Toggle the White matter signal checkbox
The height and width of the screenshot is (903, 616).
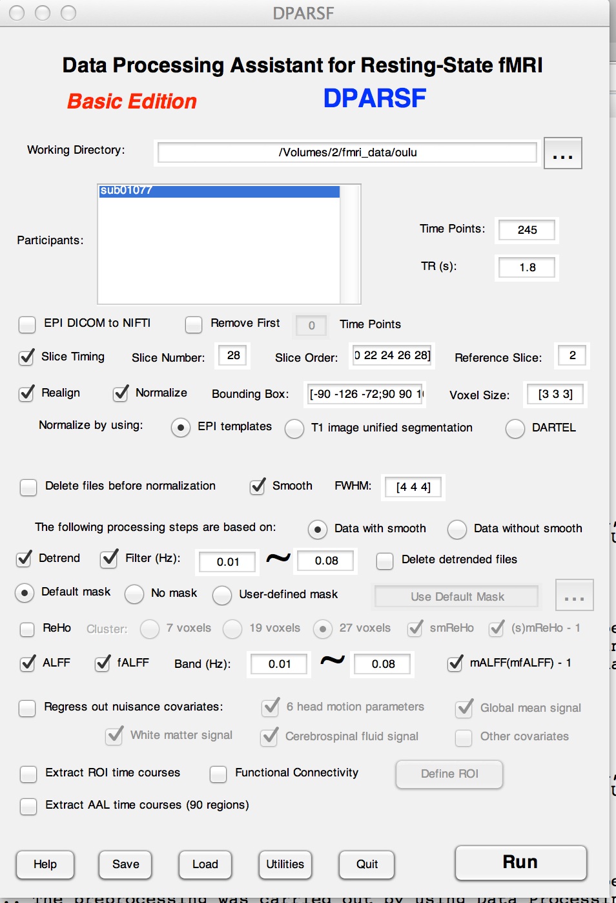coord(114,736)
